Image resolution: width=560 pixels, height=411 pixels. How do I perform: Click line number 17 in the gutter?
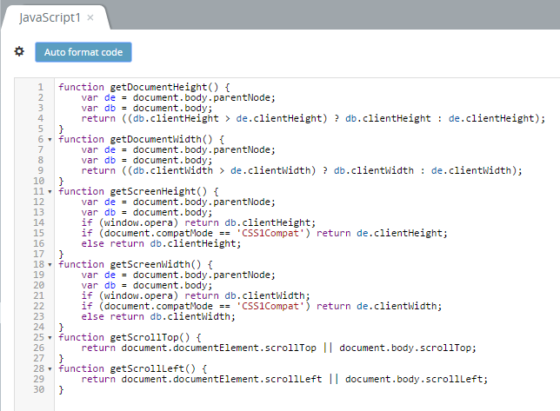point(38,254)
